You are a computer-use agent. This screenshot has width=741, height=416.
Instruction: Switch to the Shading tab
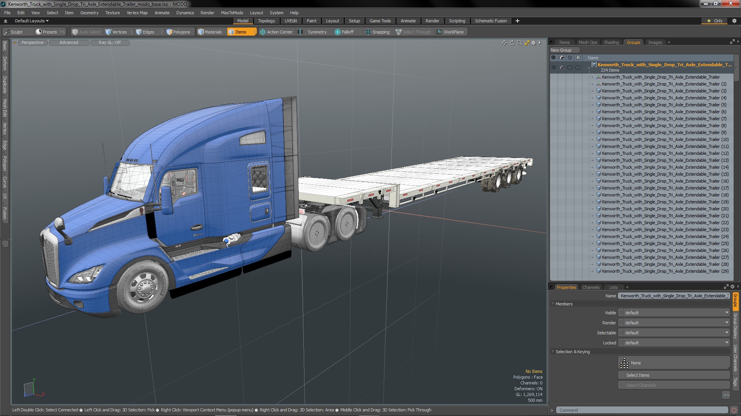click(x=611, y=42)
